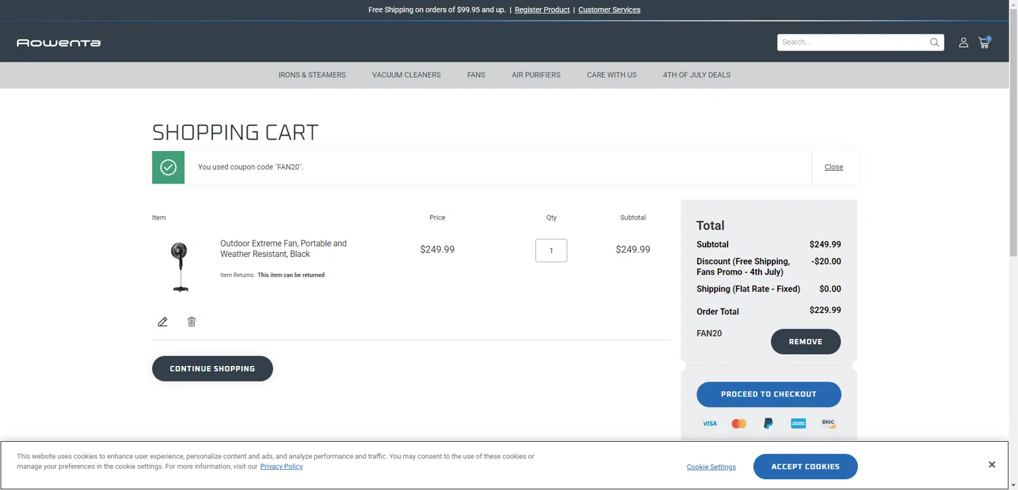Click Proceed to Checkout

769,394
